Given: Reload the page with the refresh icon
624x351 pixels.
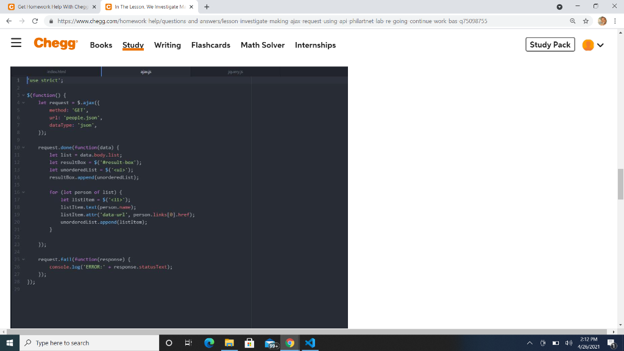Looking at the screenshot, I should 35,20.
